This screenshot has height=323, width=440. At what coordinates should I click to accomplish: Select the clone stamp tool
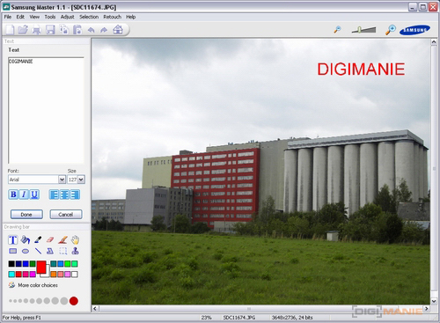tap(76, 251)
